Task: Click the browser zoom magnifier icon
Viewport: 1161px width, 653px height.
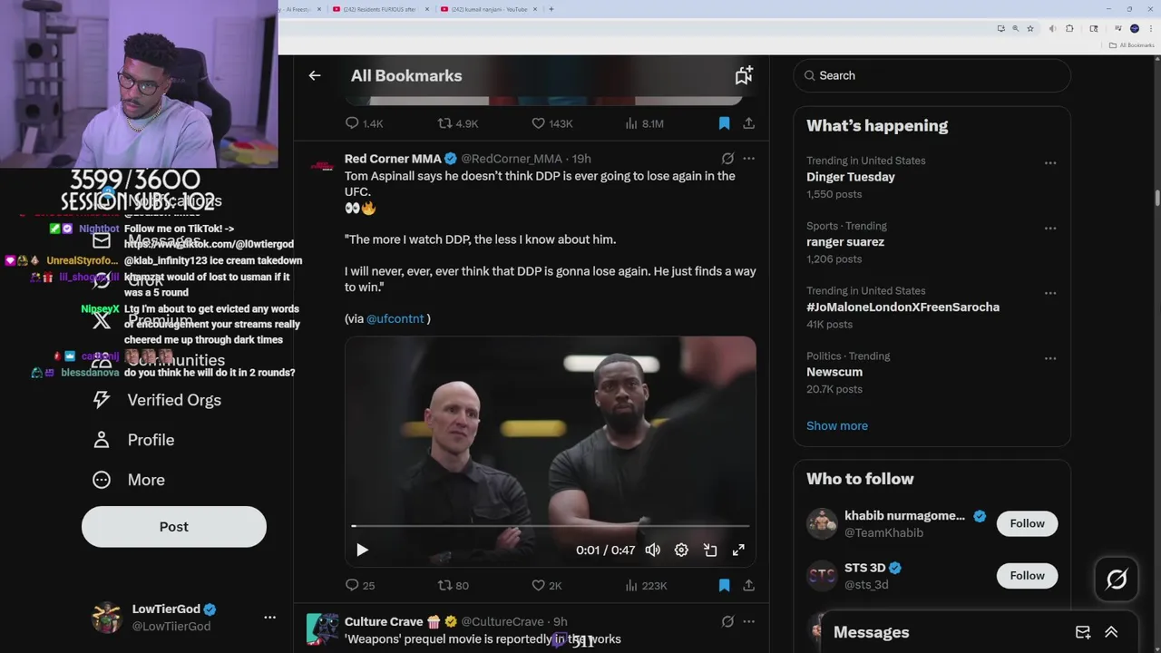Action: (x=1015, y=29)
